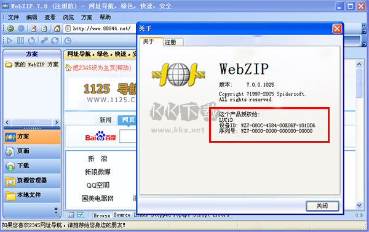Open the scheduler clock icon

tap(68, 41)
